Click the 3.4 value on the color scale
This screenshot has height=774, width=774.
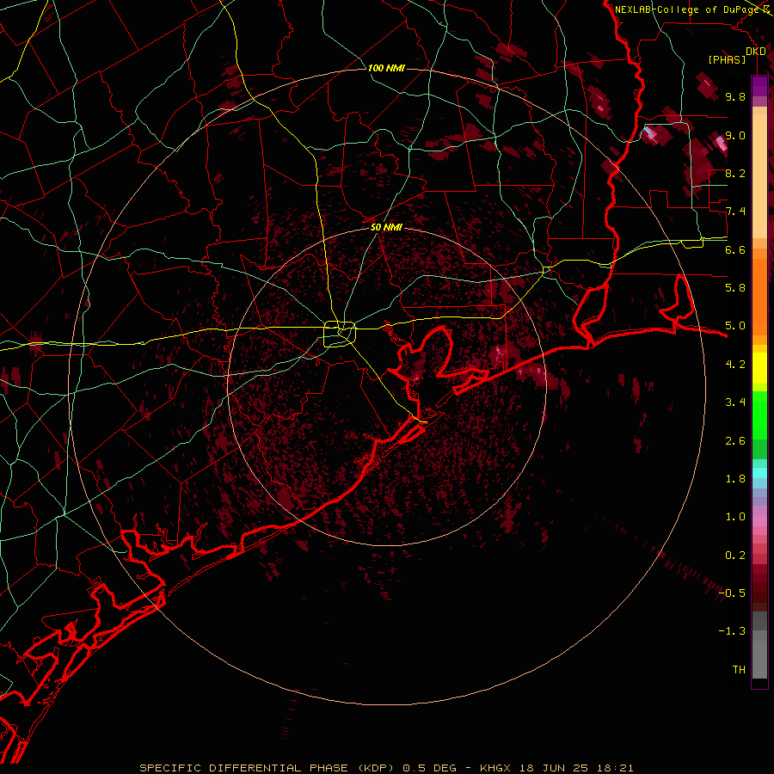[x=735, y=402]
